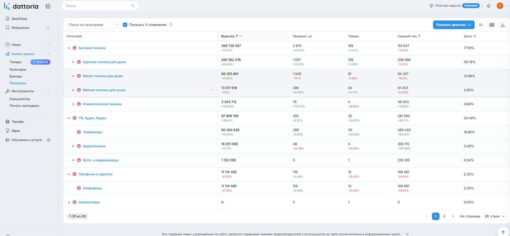The image size is (510, 236).
Task: Collapse the Бытовая техника category row
Action: click(x=69, y=48)
